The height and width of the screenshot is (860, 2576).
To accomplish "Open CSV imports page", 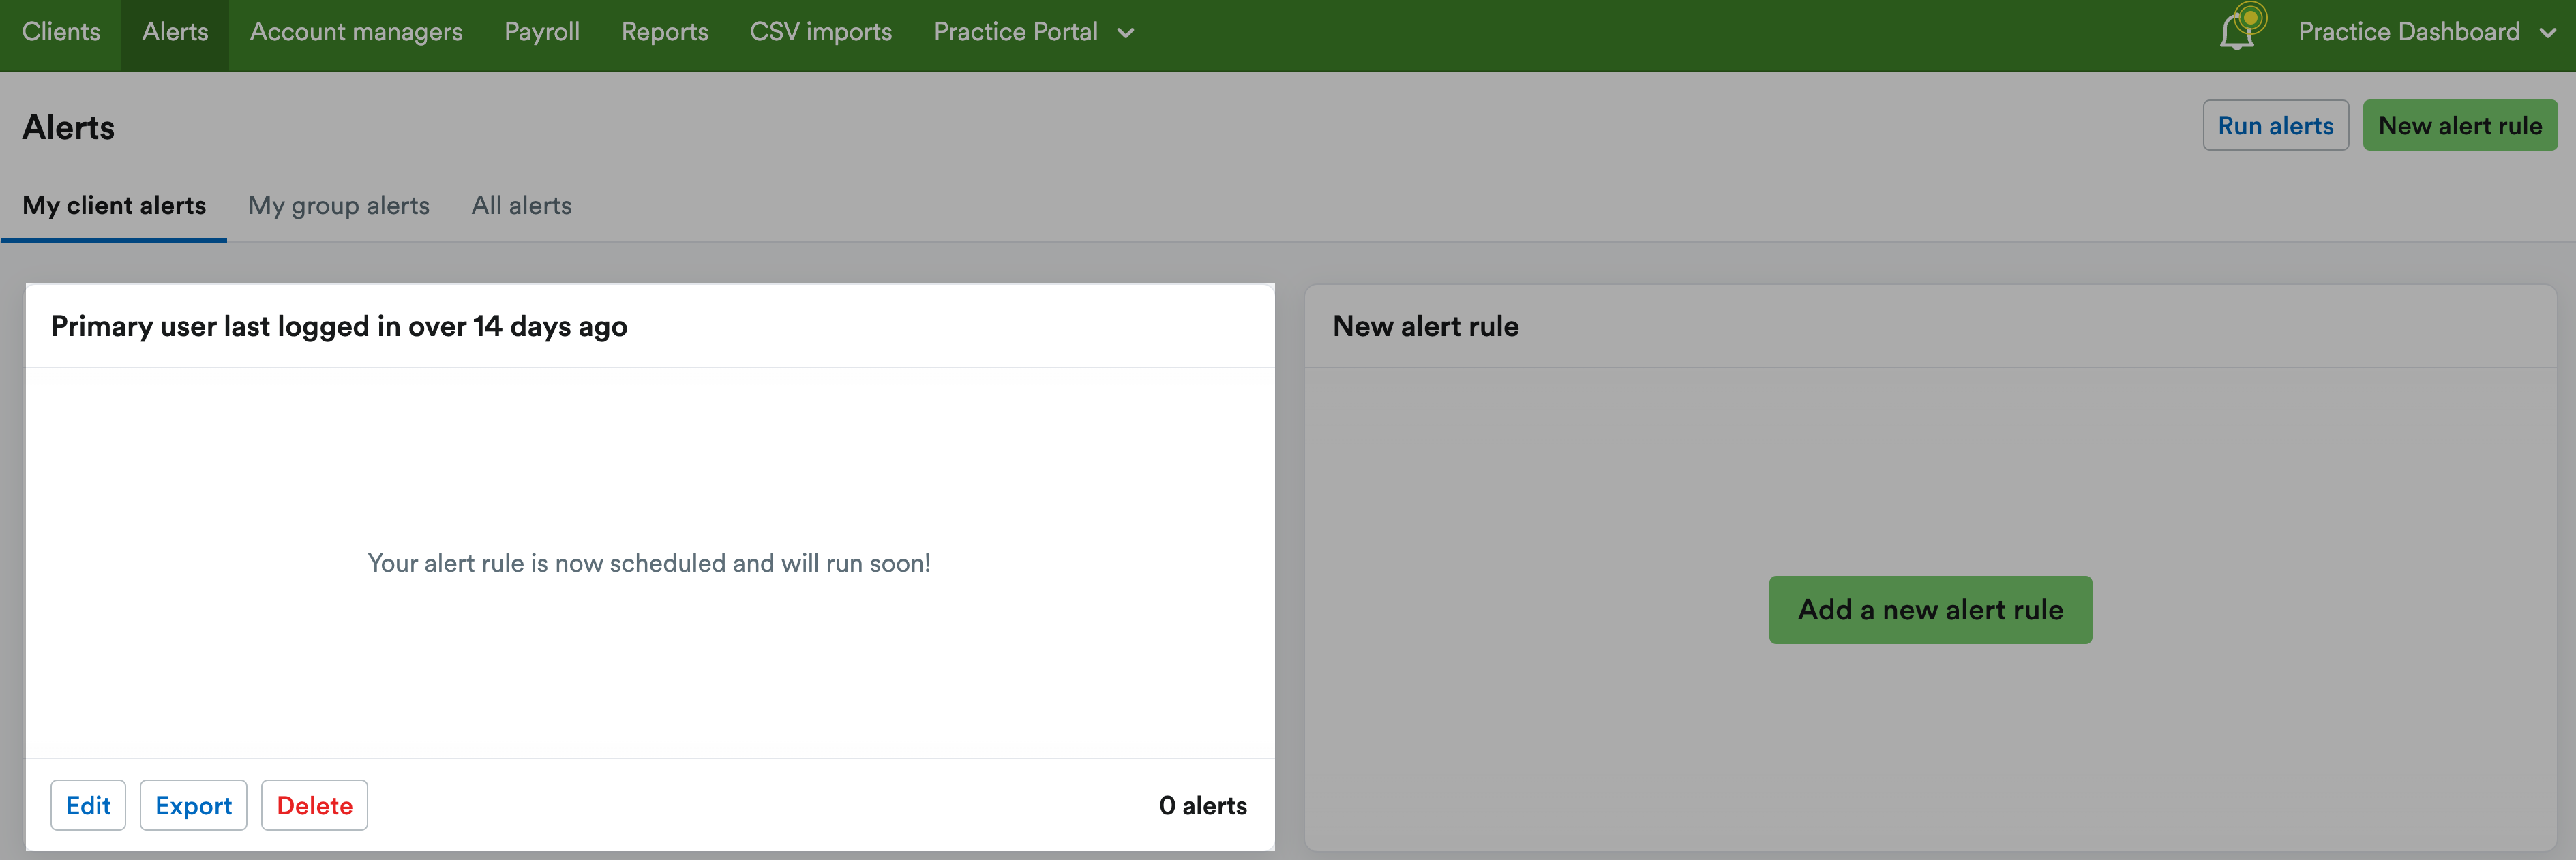I will click(821, 32).
